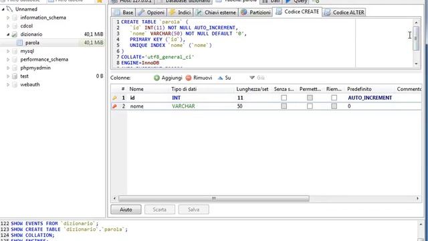The height and width of the screenshot is (241, 428).
Task: Switch to Chiavi esterne tab
Action: [x=216, y=12]
